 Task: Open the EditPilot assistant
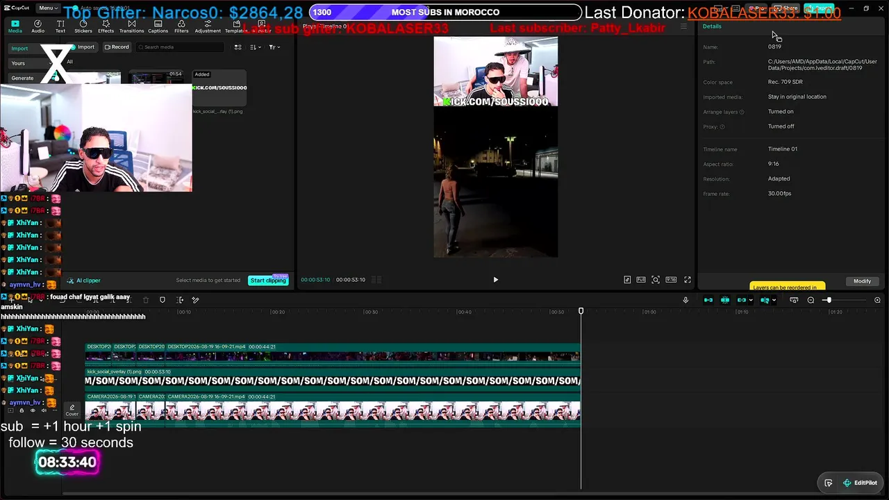click(x=860, y=483)
